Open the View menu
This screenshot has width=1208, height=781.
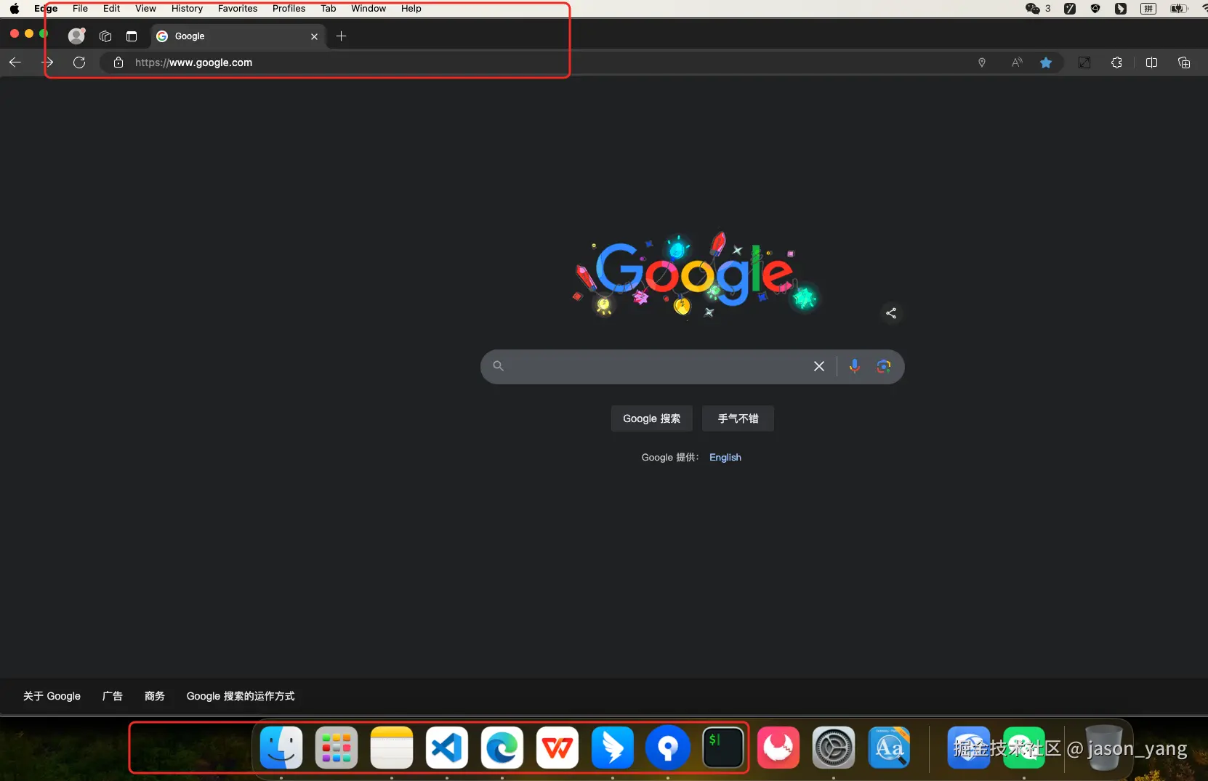(145, 9)
